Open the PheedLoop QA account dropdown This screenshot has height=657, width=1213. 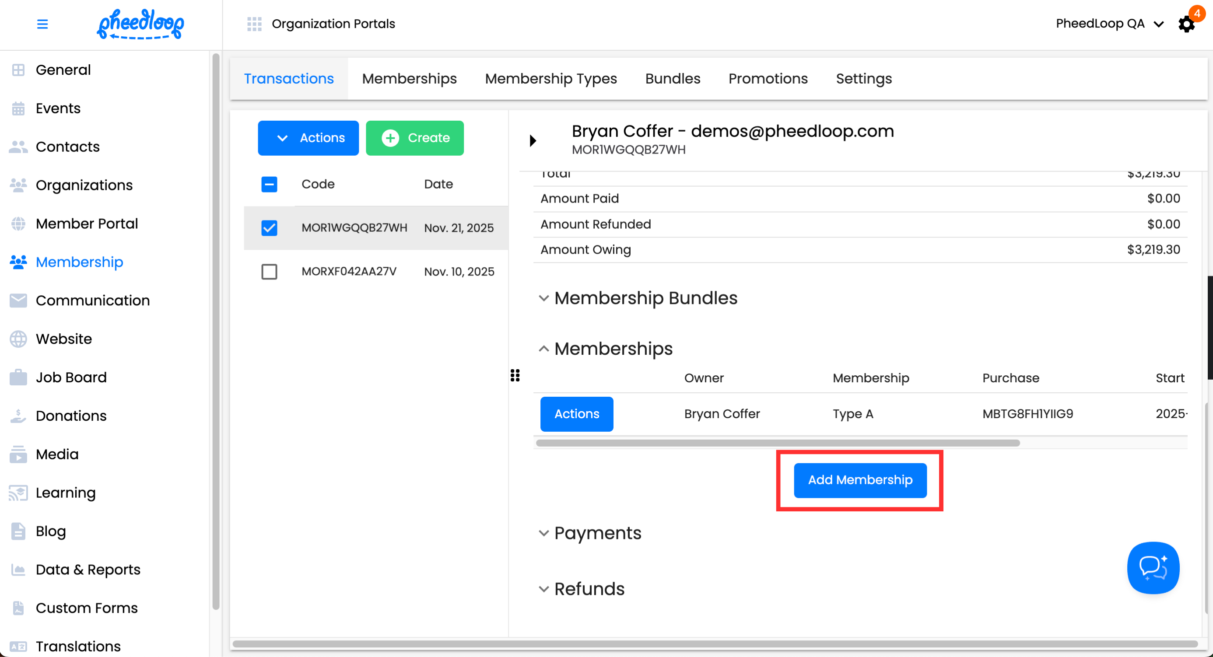[x=1109, y=24]
